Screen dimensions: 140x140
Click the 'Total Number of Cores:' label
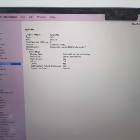click(x=37, y=42)
